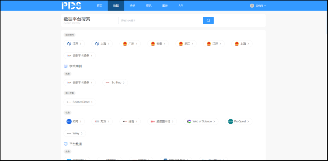Open the Wiley database chip

pyautogui.click(x=75, y=133)
